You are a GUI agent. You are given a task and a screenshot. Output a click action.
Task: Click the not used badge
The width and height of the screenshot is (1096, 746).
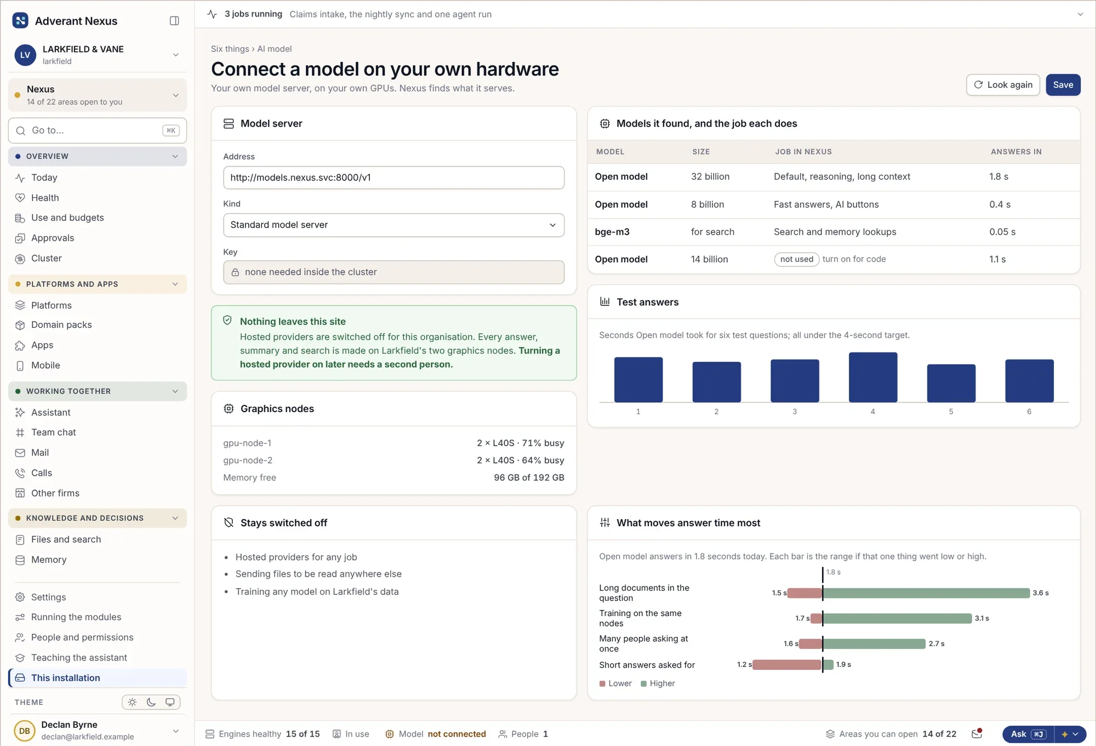(796, 259)
